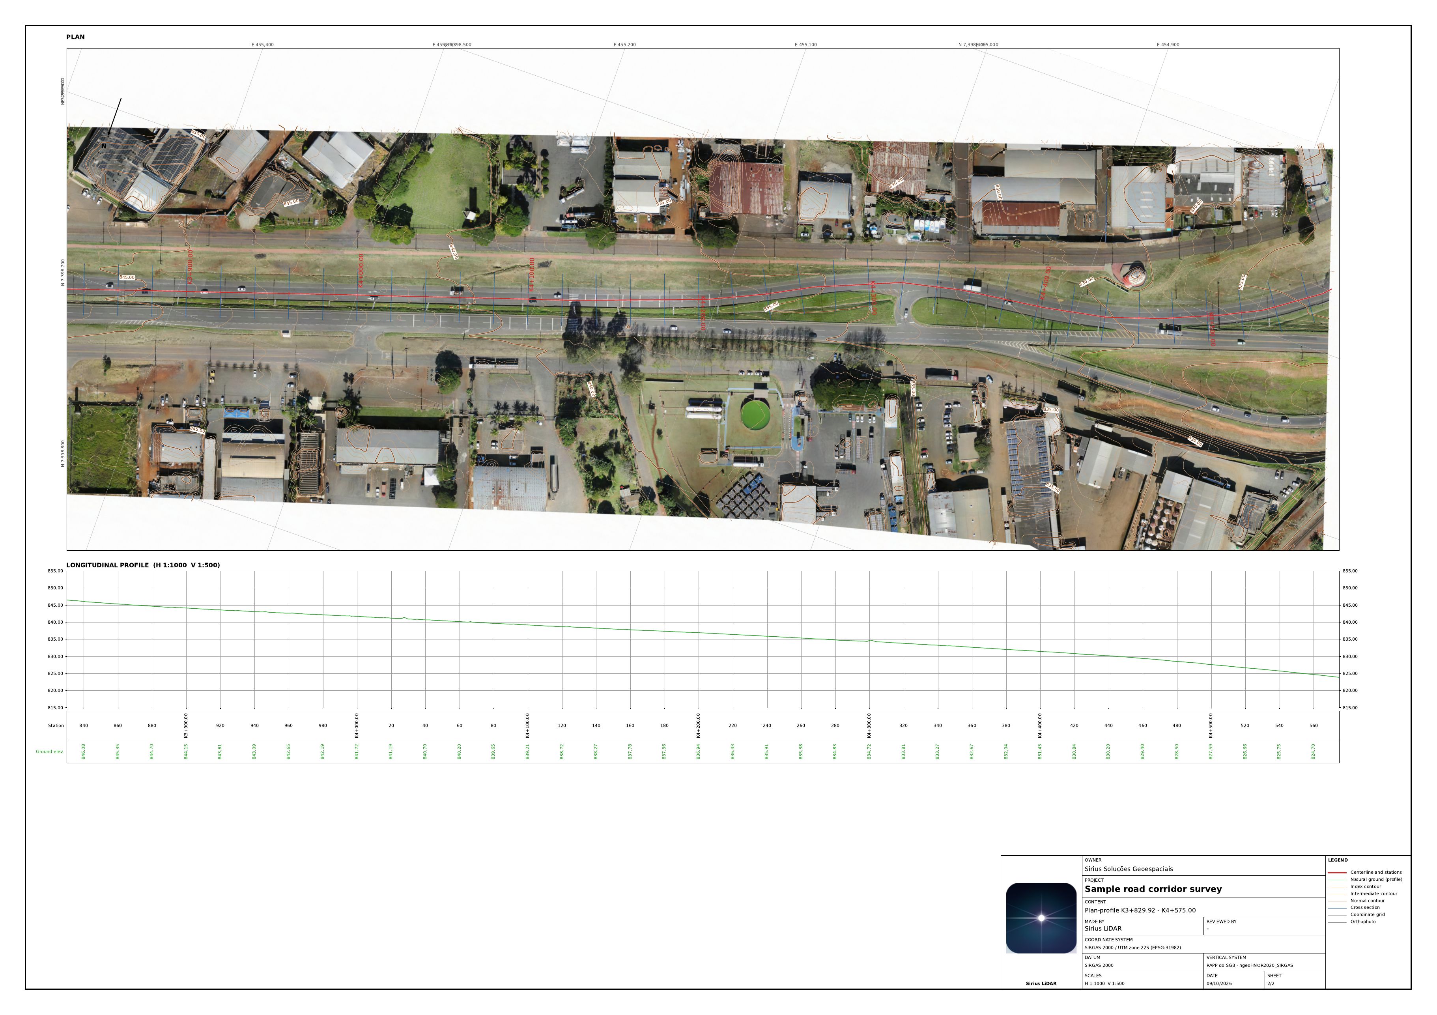Click 815.00 on the right profile axis
This screenshot has width=1437, height=1015.
click(1350, 708)
